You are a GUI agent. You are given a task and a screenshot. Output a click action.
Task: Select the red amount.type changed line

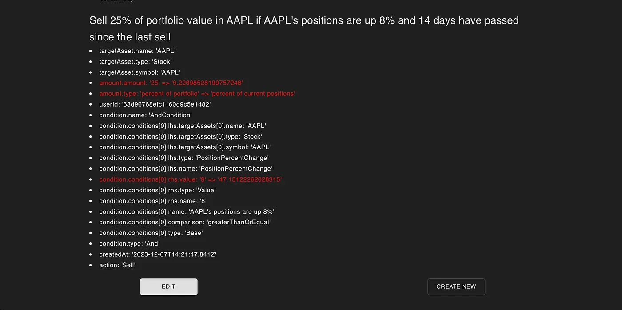tap(197, 94)
